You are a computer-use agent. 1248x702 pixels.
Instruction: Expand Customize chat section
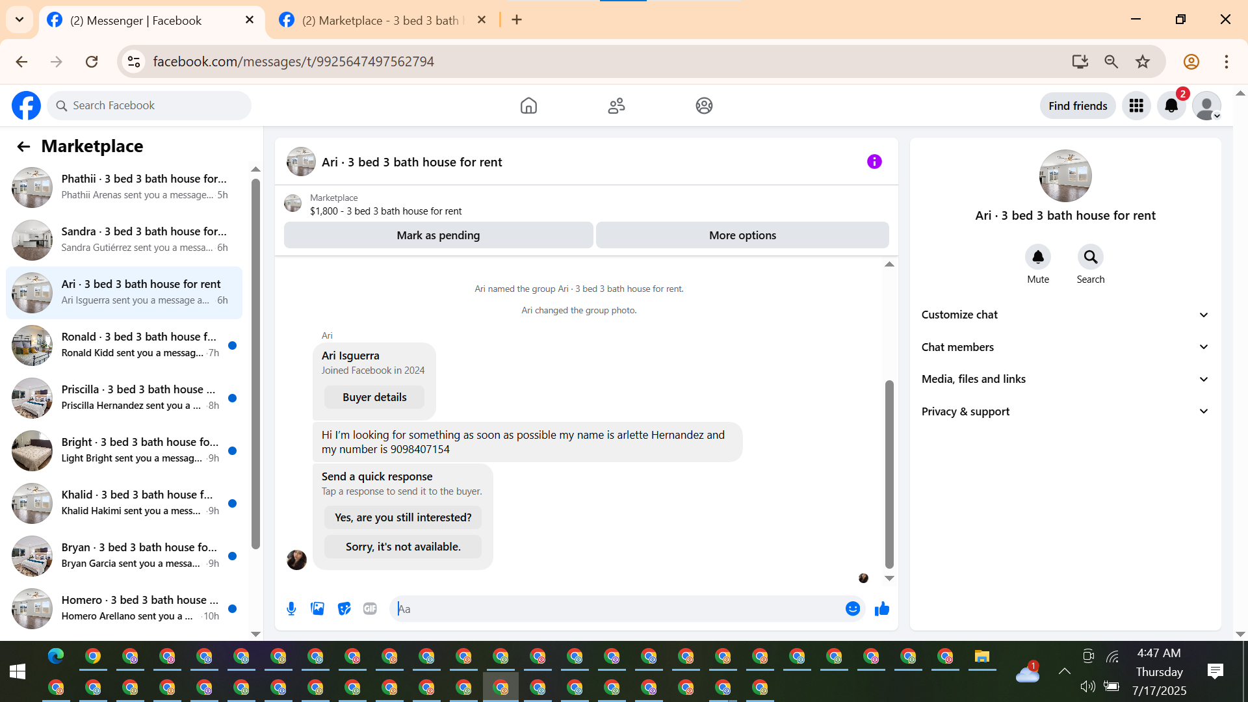tap(1065, 315)
